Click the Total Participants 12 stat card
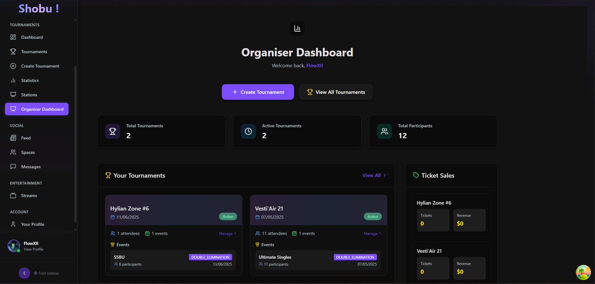 click(x=433, y=131)
